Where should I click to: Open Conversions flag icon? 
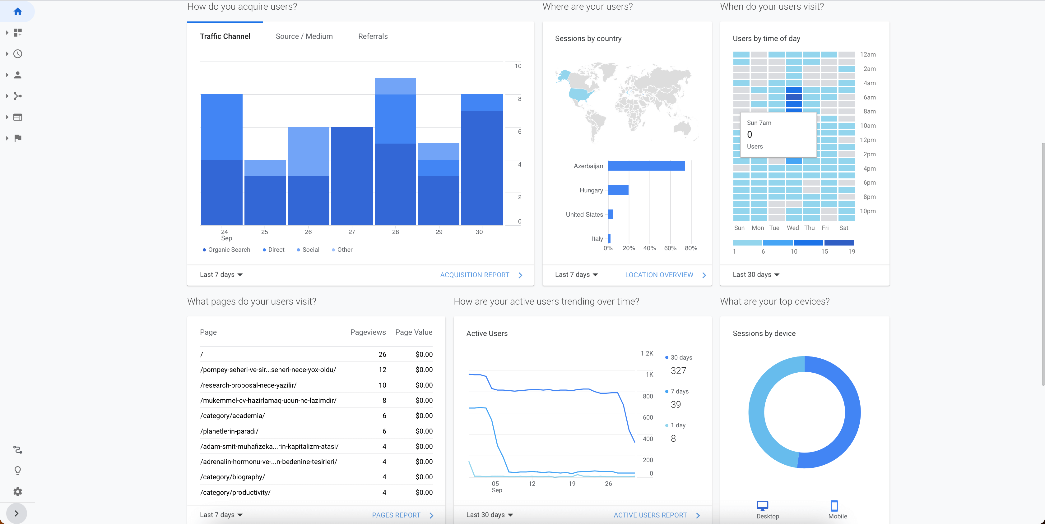[x=17, y=138]
